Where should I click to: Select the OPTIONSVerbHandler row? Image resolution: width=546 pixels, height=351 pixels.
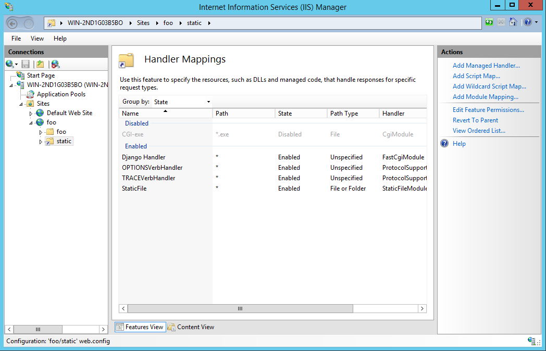[x=272, y=168]
